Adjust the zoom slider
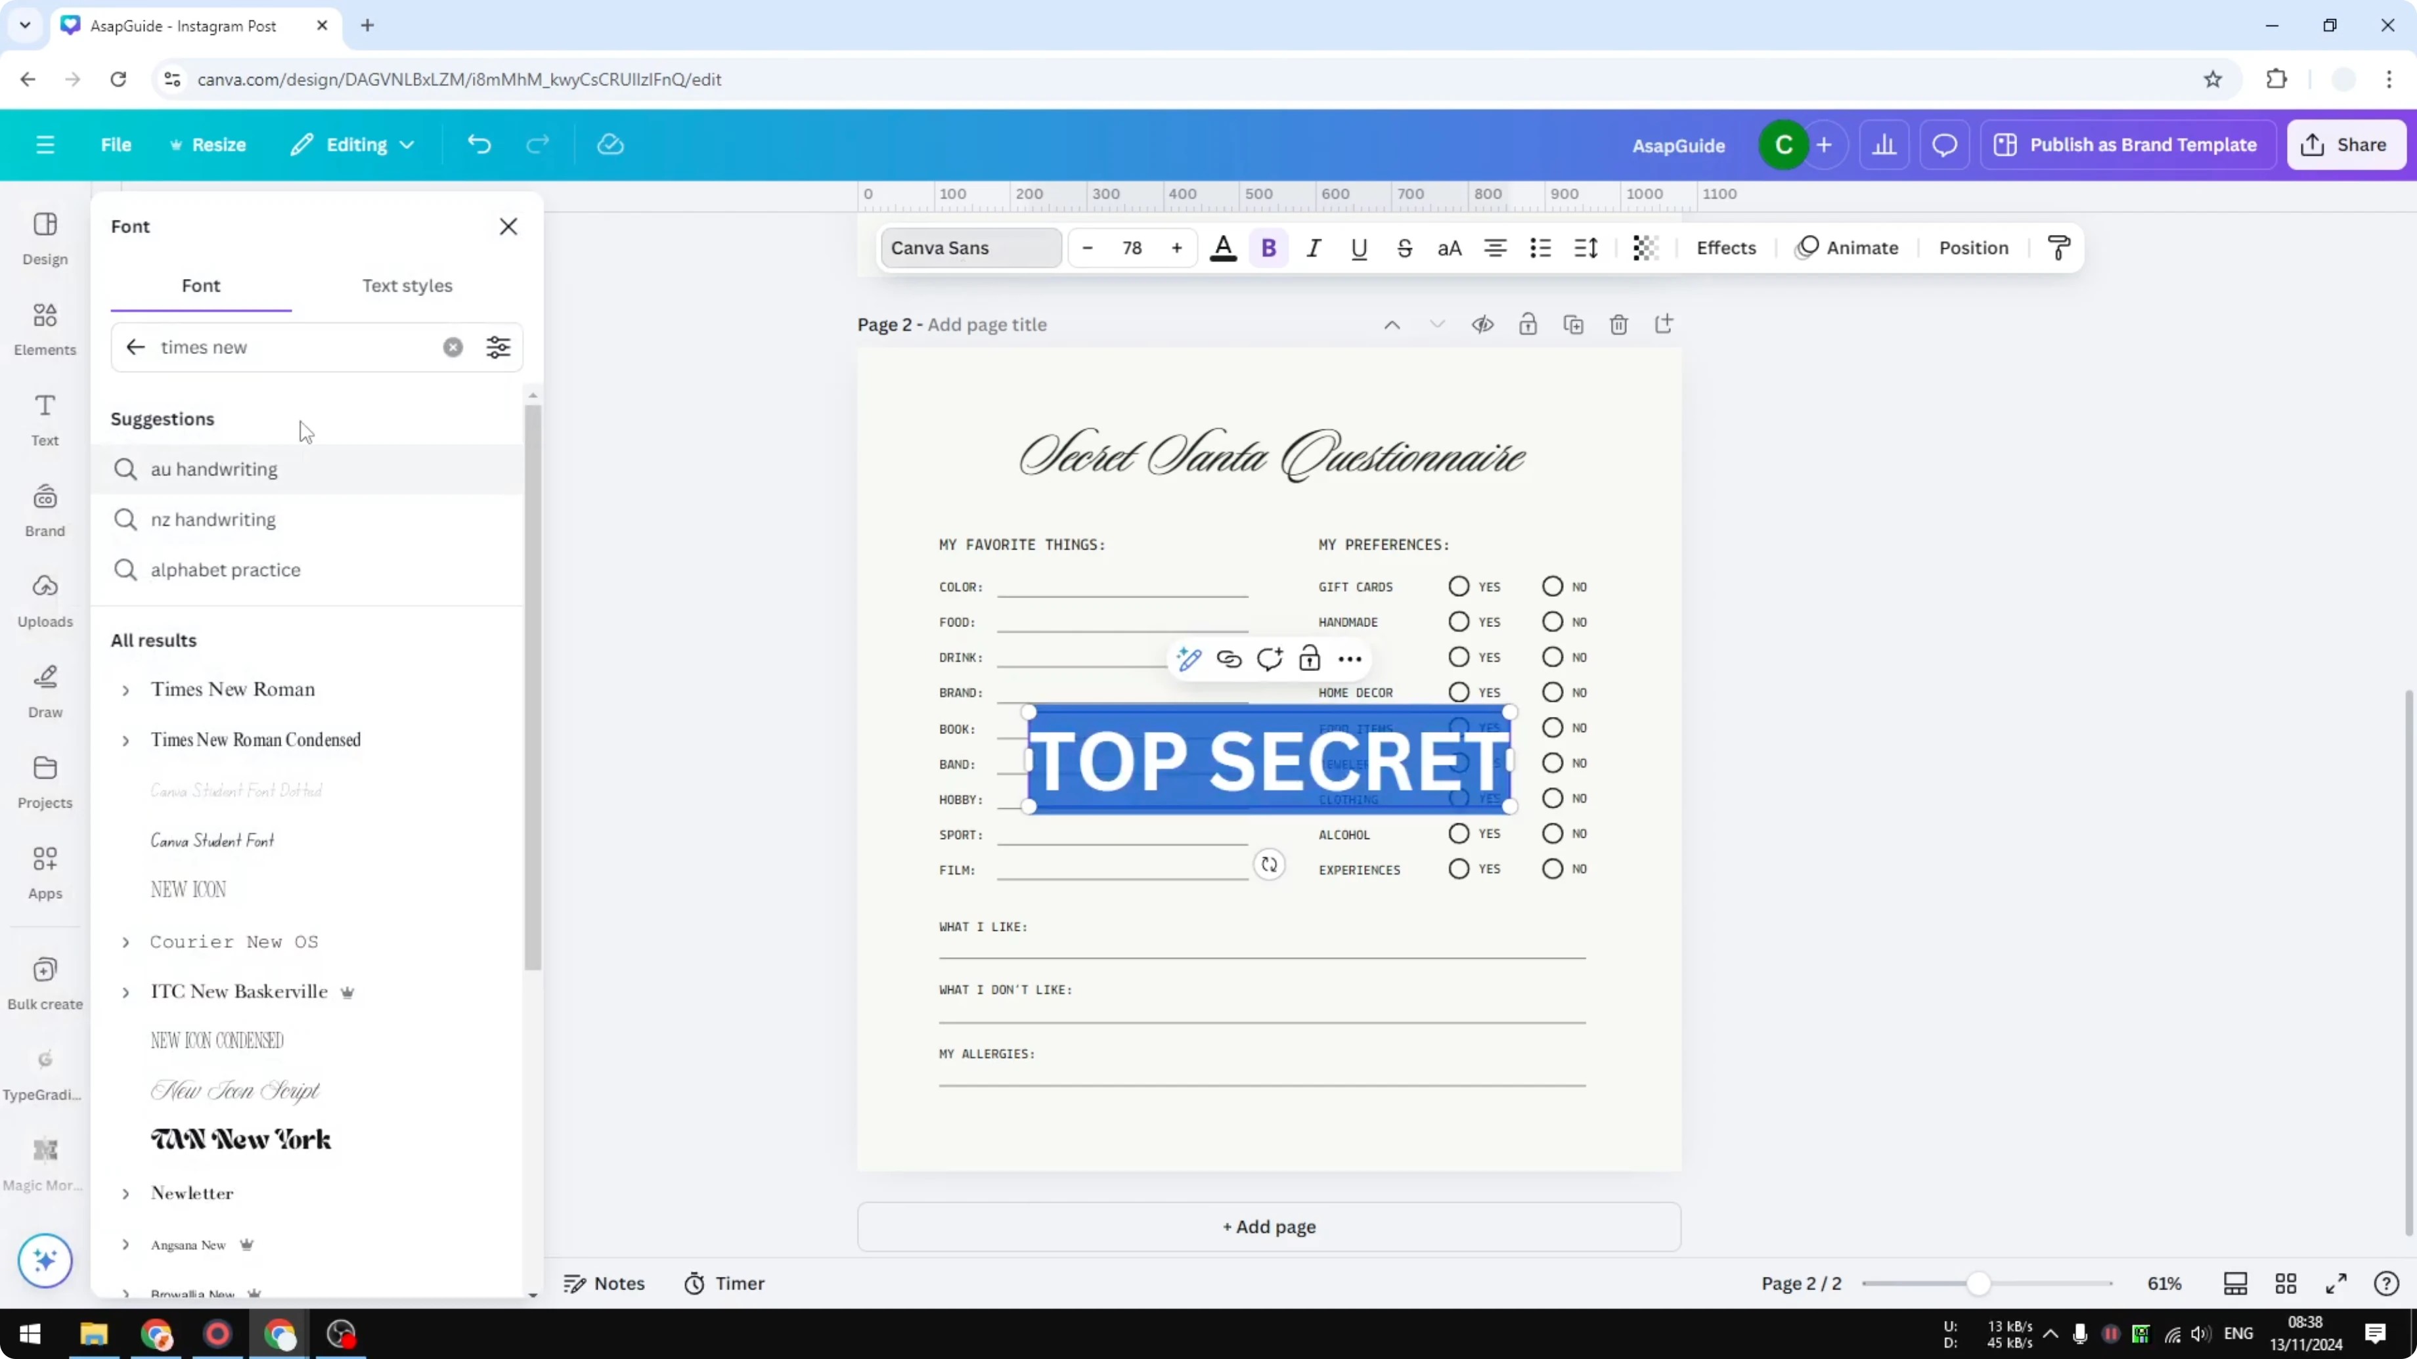 click(1980, 1284)
